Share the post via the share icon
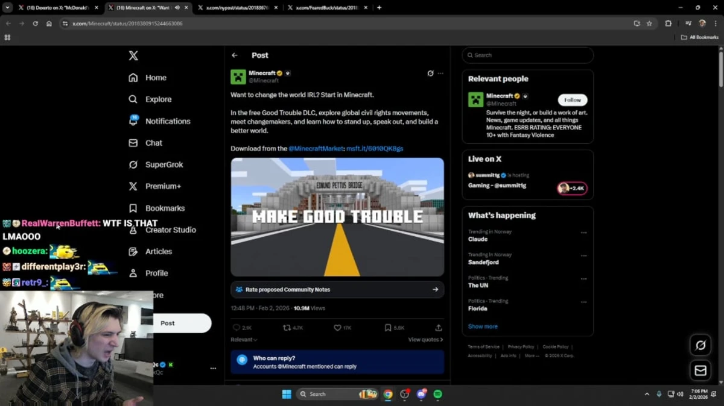Image resolution: width=724 pixels, height=406 pixels. 439,328
